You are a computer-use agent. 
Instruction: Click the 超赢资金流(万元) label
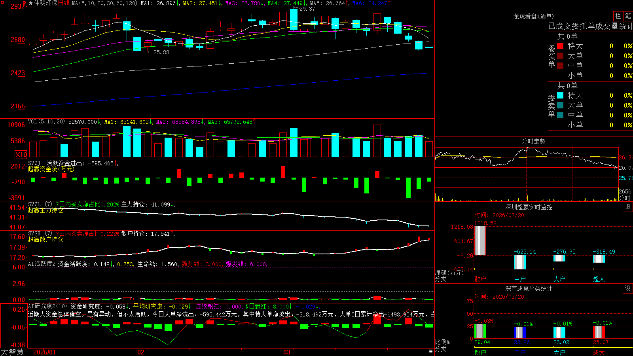tap(51, 169)
